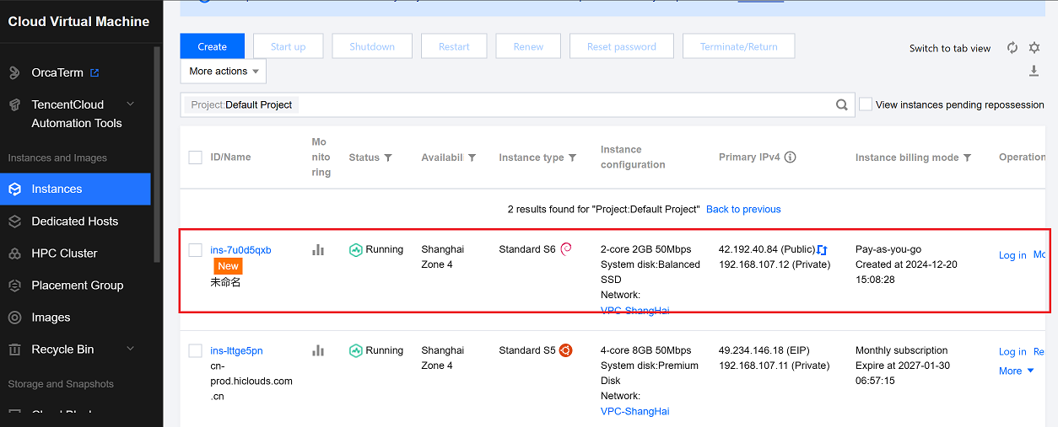Click the Renew button
This screenshot has height=427, width=1058.
(528, 46)
